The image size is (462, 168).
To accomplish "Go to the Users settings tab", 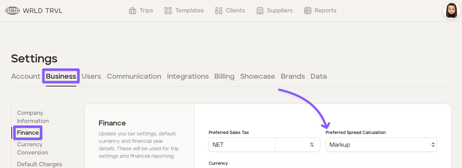I will [x=91, y=76].
